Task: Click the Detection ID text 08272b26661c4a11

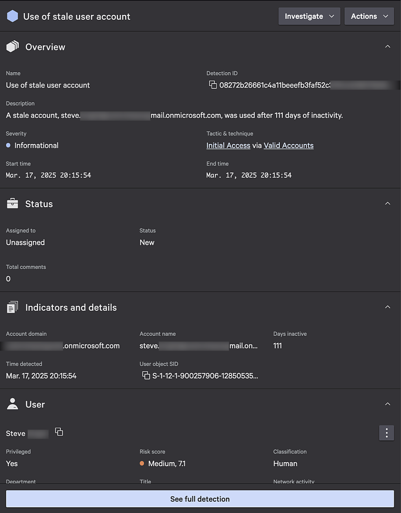Action: tap(275, 85)
